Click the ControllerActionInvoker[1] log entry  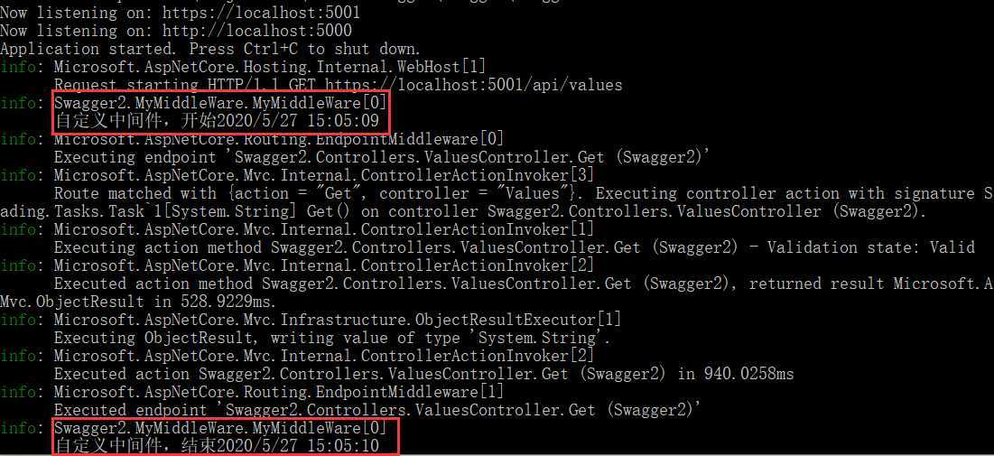324,229
